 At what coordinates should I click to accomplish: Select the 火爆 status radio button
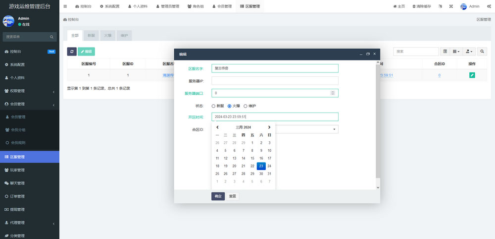click(x=229, y=106)
